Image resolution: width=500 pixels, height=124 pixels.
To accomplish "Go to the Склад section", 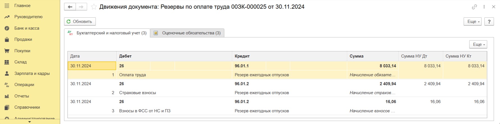I will tap(20, 62).
